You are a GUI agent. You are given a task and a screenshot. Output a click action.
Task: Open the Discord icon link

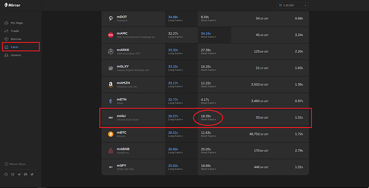[26, 174]
